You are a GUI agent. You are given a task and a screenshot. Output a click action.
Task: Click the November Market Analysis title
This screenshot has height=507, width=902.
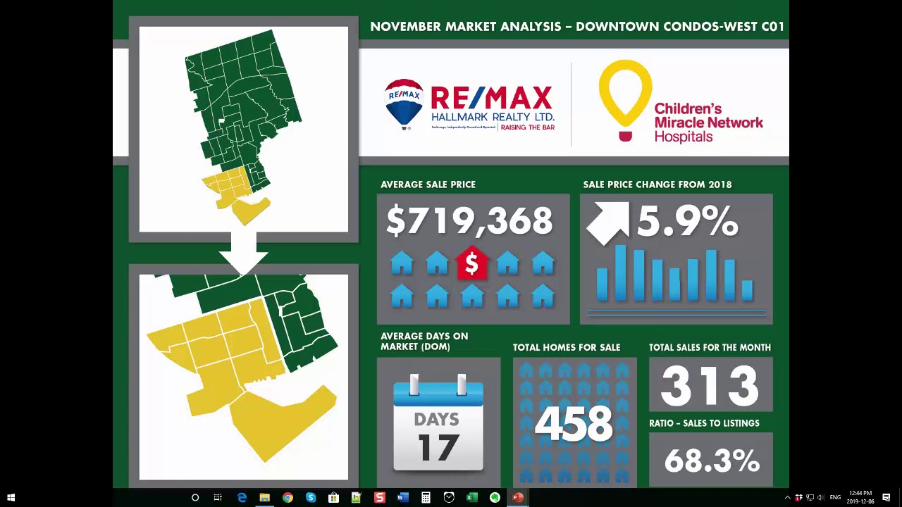(577, 27)
